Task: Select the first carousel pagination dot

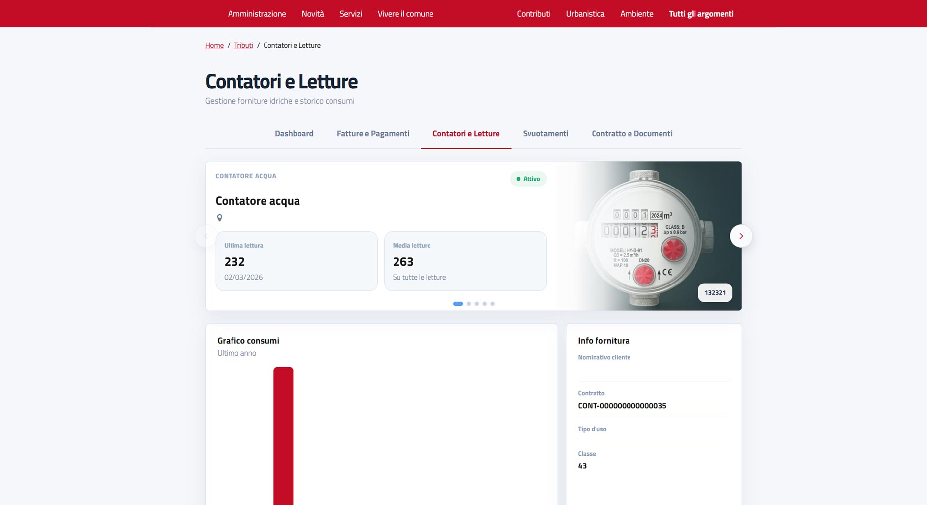Action: coord(458,304)
